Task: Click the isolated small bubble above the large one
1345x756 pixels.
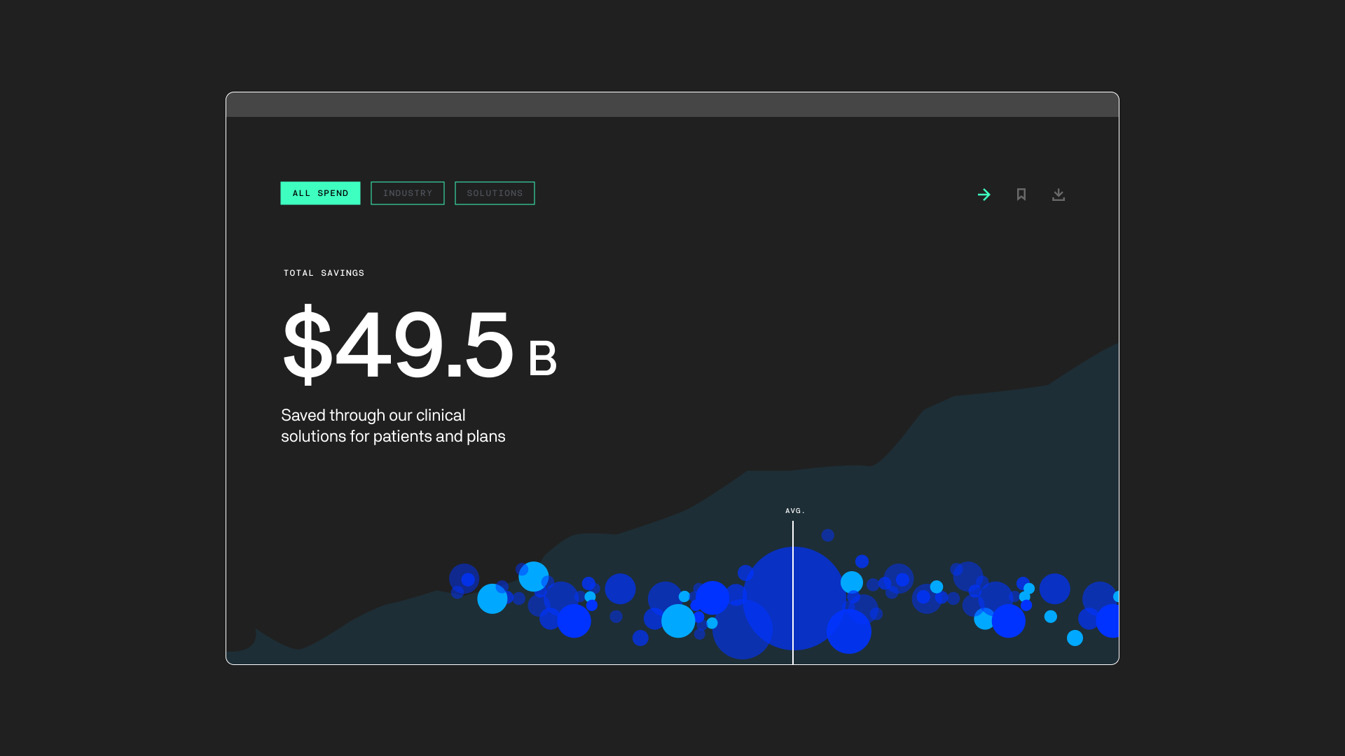Action: point(828,535)
